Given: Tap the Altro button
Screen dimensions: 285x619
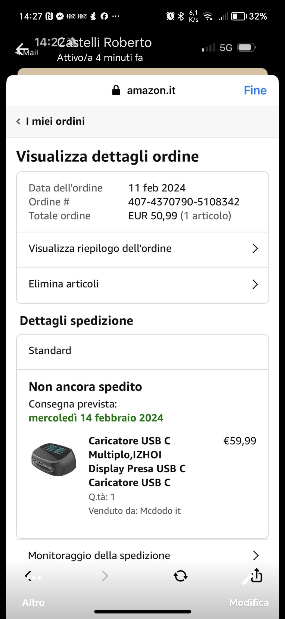Looking at the screenshot, I should point(33,602).
